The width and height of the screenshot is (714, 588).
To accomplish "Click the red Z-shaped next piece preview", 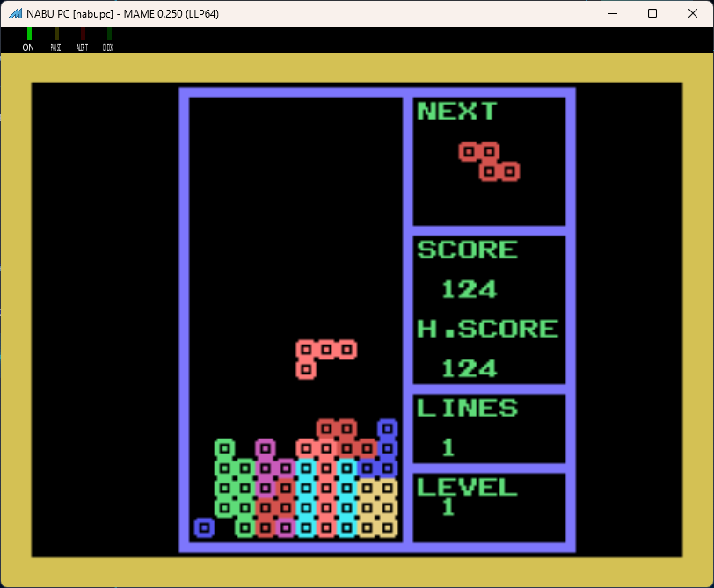I will pos(489,162).
